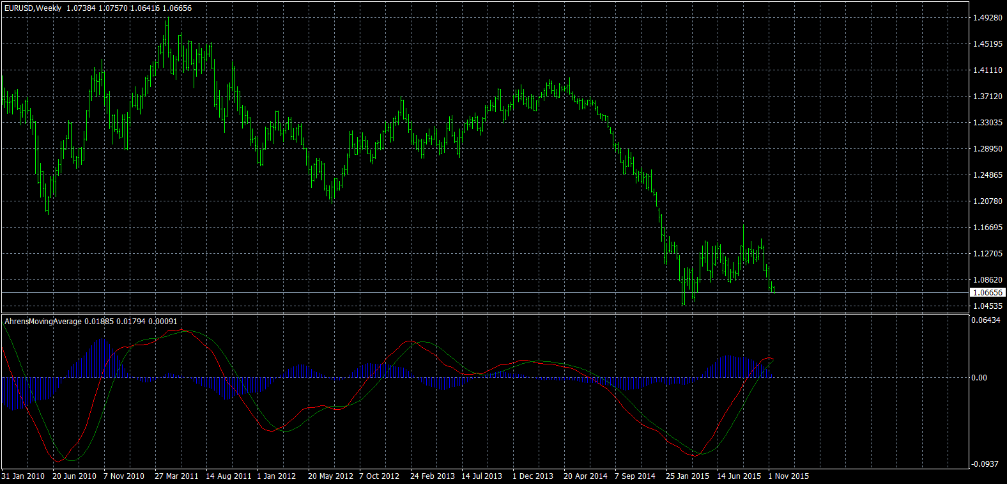This screenshot has width=1007, height=484.
Task: Click the 20 Jun 2010 date label
Action: point(74,476)
